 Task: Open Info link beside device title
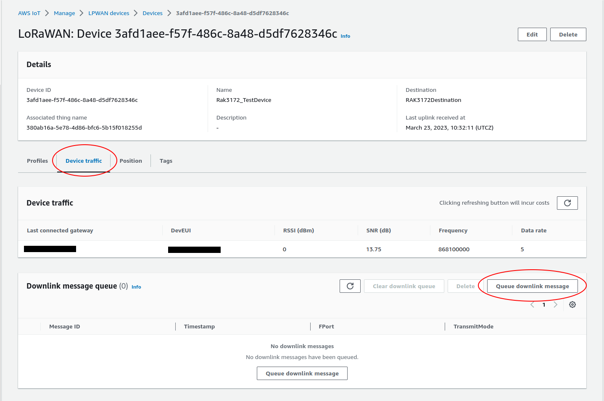click(346, 36)
